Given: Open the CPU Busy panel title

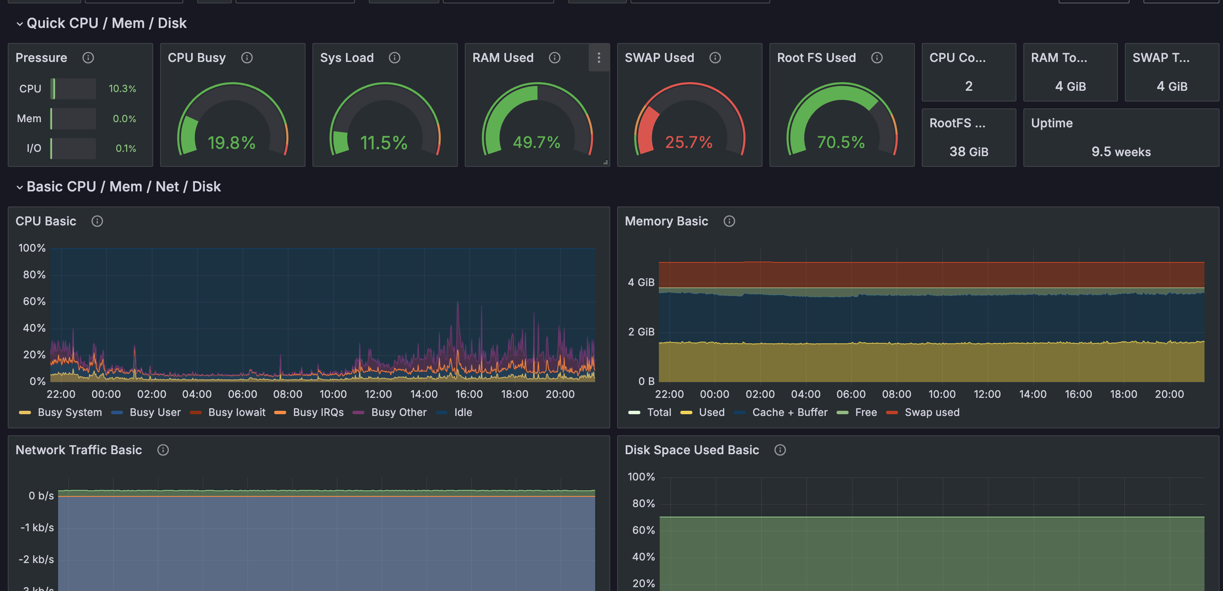Looking at the screenshot, I should point(197,58).
